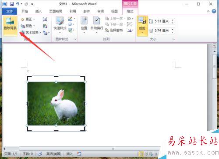The height and width of the screenshot is (159, 219).
Task: Click the Redo/Repeat icon
Action: coord(26,4)
